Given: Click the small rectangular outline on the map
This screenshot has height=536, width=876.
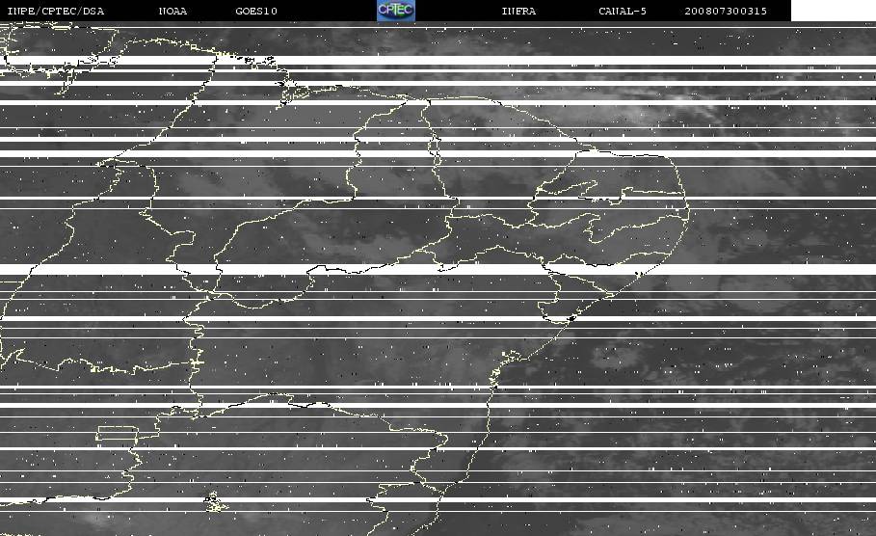Looking at the screenshot, I should (x=118, y=433).
